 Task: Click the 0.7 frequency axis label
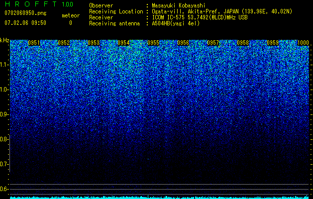tap(4, 164)
